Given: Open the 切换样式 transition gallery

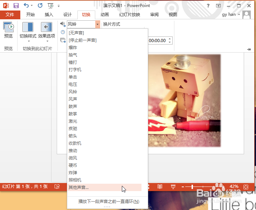Looking at the screenshot, I should pyautogui.click(x=28, y=32).
